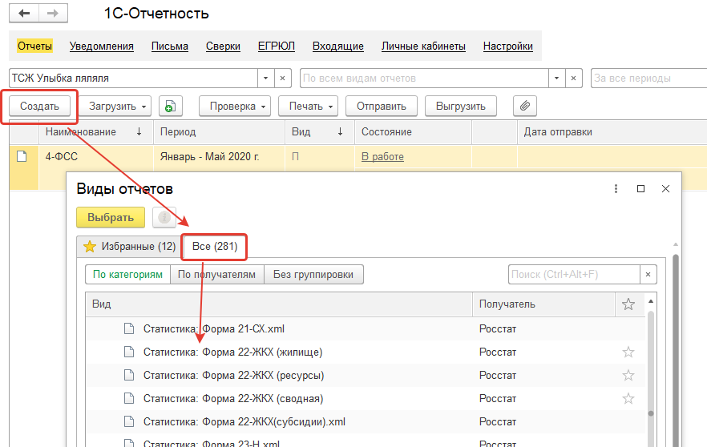707x447 pixels.
Task: Click the back navigation arrow
Action: [x=26, y=14]
